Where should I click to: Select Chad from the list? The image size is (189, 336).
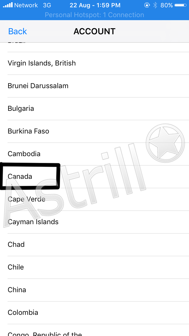point(94,245)
